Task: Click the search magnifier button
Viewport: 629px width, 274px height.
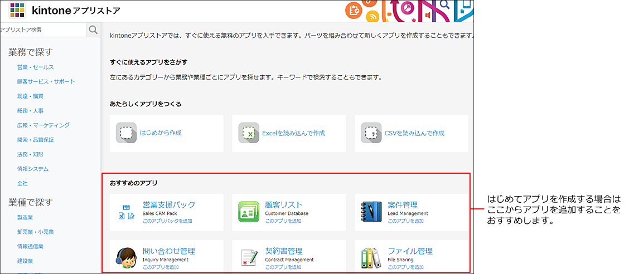Action: pyautogui.click(x=93, y=30)
